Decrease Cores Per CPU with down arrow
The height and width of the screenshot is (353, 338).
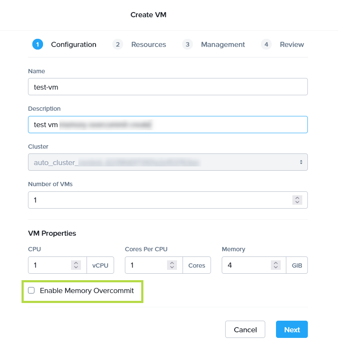[x=172, y=267]
